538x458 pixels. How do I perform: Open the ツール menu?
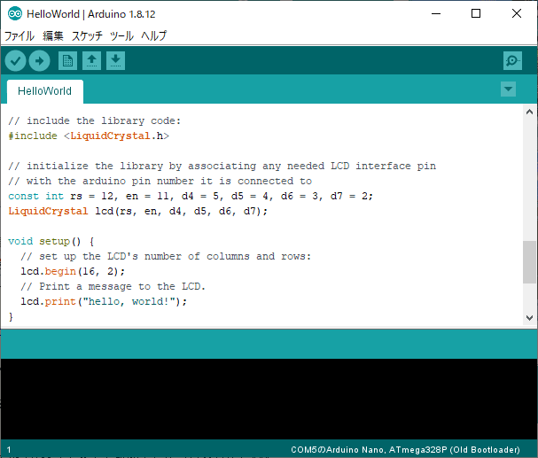[x=121, y=35]
